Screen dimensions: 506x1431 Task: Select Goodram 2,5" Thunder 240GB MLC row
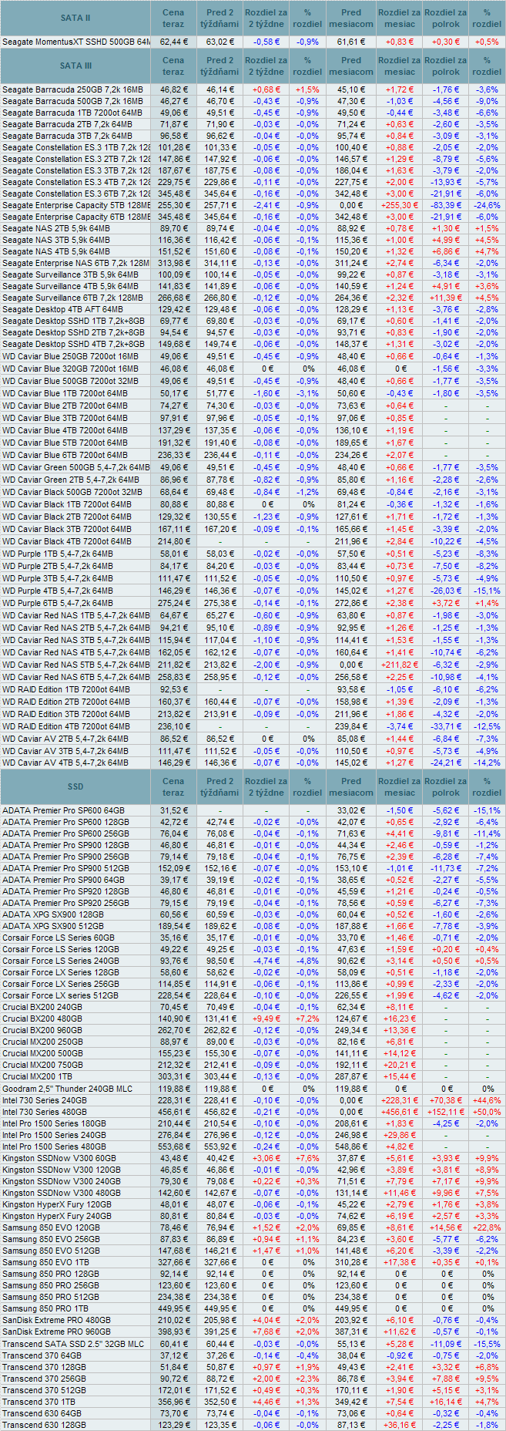(x=253, y=1089)
